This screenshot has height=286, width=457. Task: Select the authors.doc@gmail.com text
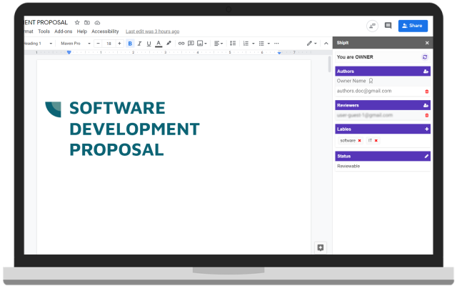(x=364, y=91)
